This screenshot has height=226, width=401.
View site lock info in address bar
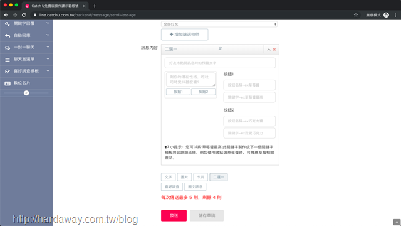pos(35,15)
